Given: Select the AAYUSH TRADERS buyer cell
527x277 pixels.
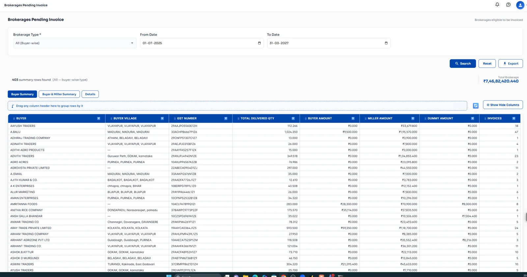Looking at the screenshot, I should pyautogui.click(x=57, y=126).
